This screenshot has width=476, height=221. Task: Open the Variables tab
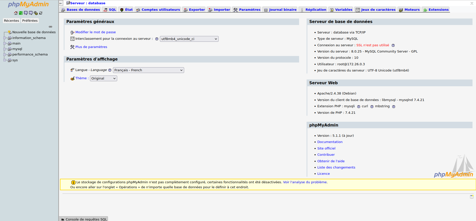coord(341,10)
